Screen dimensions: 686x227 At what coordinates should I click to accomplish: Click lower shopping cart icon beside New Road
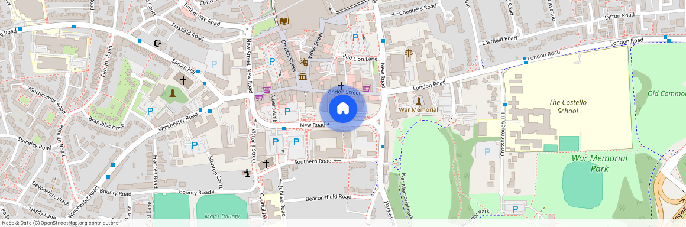[x=259, y=97]
